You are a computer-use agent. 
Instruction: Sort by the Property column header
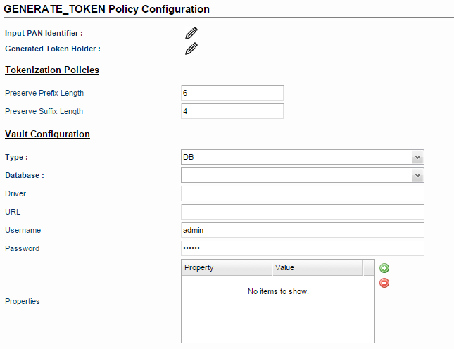(x=227, y=267)
